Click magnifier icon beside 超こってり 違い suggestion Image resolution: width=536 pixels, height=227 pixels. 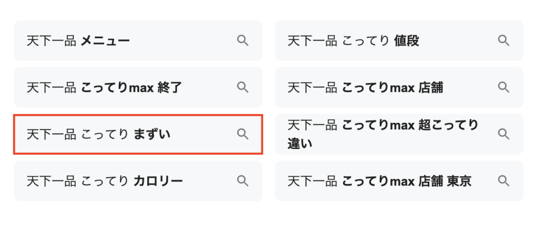point(504,134)
